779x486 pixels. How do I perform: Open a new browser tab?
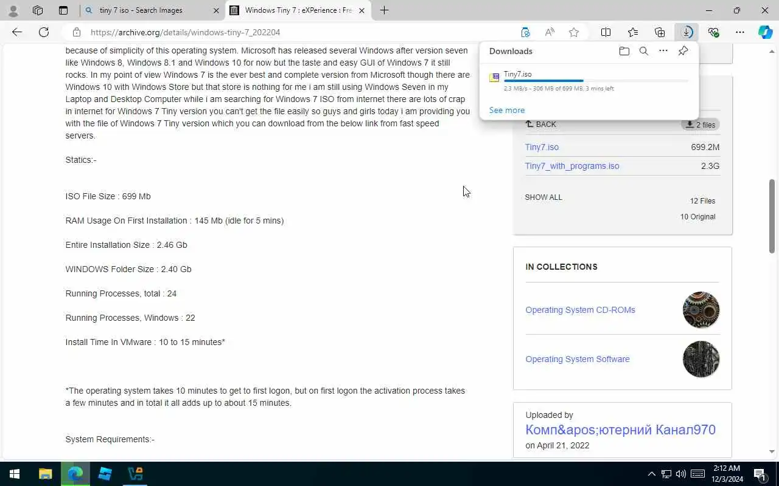[384, 10]
